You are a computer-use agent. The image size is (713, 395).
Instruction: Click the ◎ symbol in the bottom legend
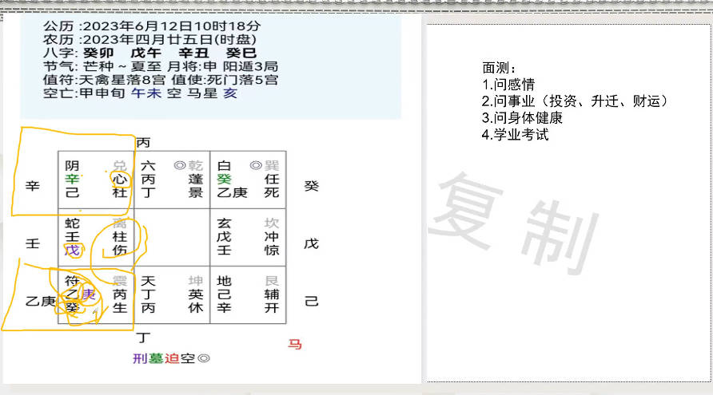click(203, 358)
